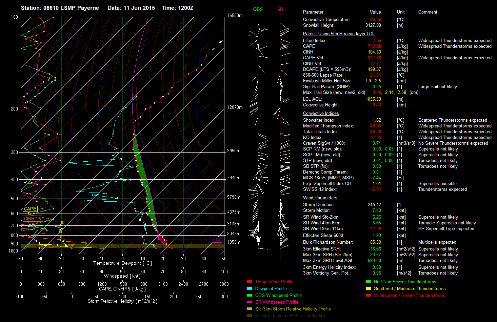This screenshot has width=497, height=322.
Task: Click the Sfc-3km Storm Relative Helicity swatch
Action: coord(250,309)
